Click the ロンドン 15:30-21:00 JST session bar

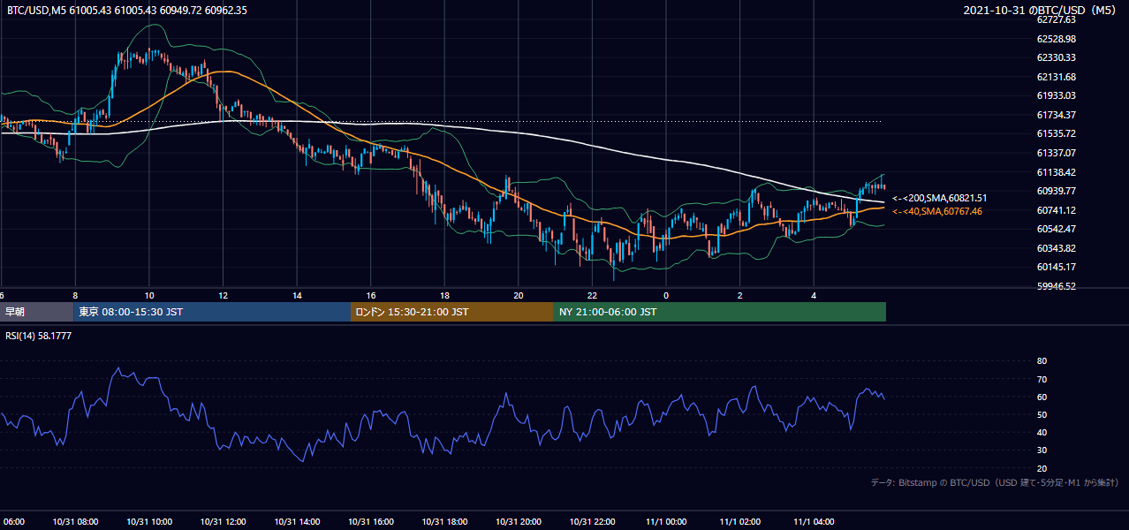click(452, 312)
